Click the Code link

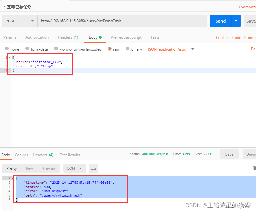tap(237, 37)
